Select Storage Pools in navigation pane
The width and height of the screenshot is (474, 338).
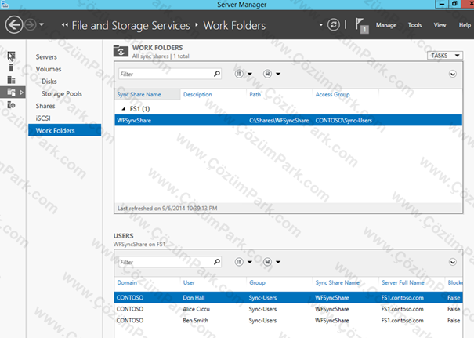click(62, 94)
